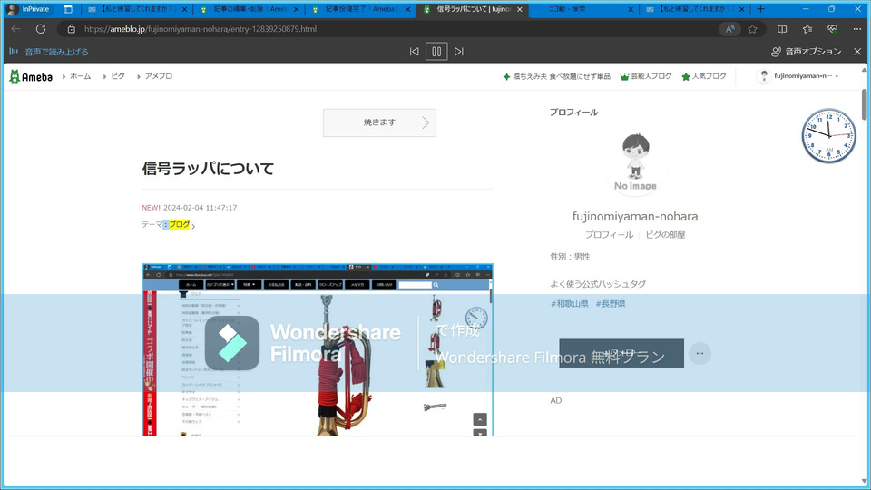Click the 音声で読み上げる label
The image size is (871, 490).
click(x=56, y=52)
